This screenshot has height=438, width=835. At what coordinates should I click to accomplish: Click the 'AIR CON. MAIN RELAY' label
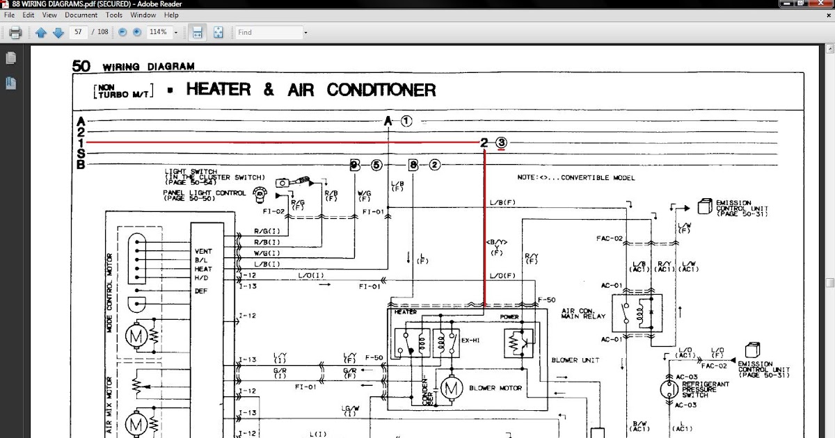[583, 314]
